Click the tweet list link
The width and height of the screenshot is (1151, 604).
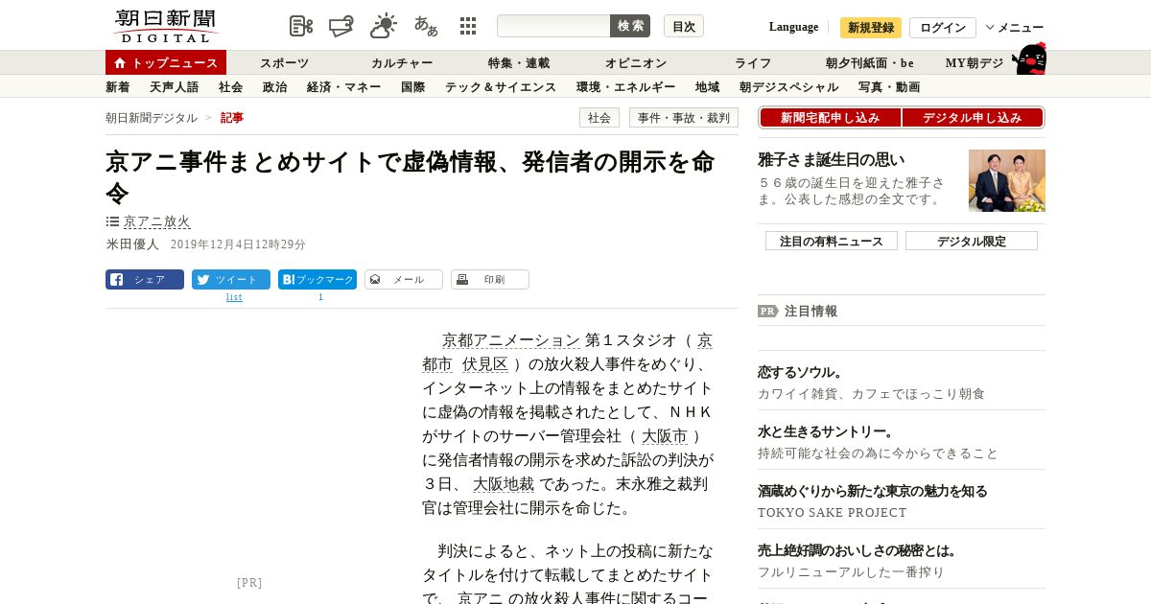click(234, 297)
